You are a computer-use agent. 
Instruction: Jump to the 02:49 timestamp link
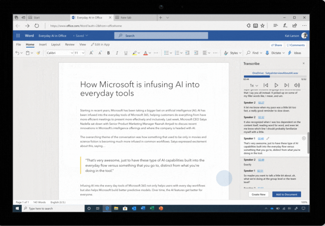[261, 160]
